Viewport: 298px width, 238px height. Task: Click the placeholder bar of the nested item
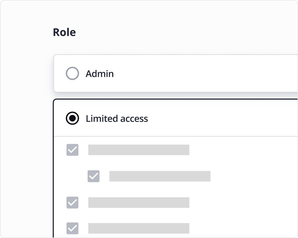click(x=160, y=176)
